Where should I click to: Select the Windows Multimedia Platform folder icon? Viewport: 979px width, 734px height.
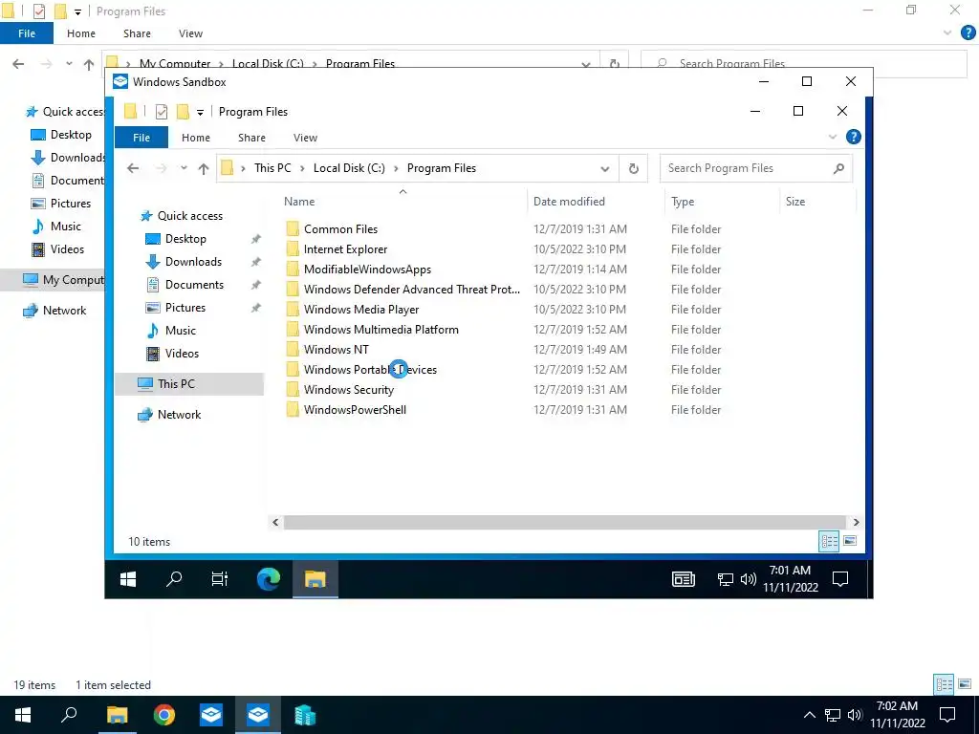293,329
